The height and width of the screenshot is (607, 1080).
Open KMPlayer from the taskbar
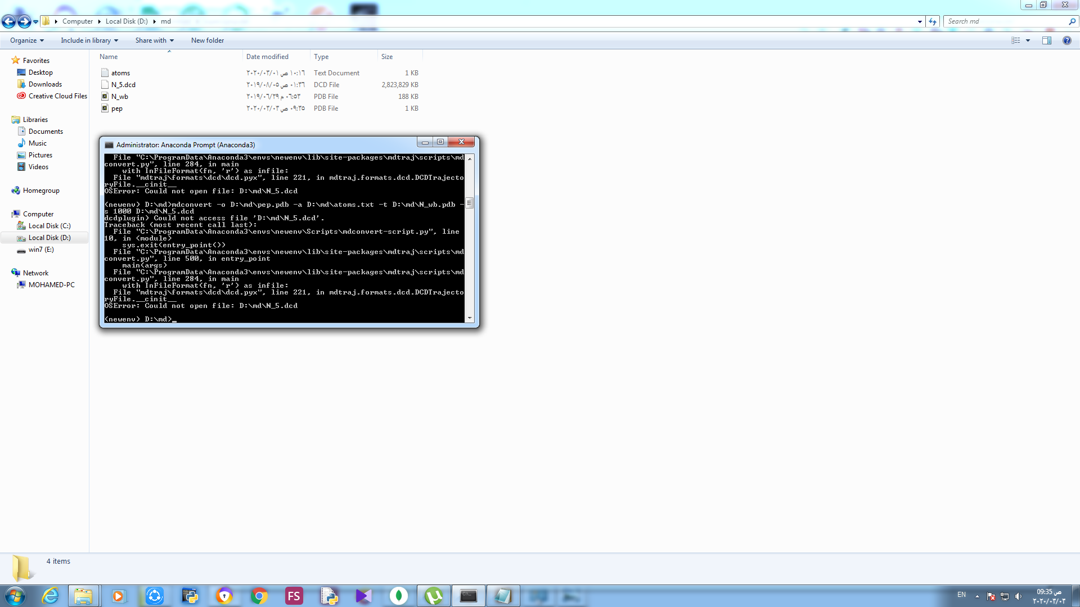point(363,596)
